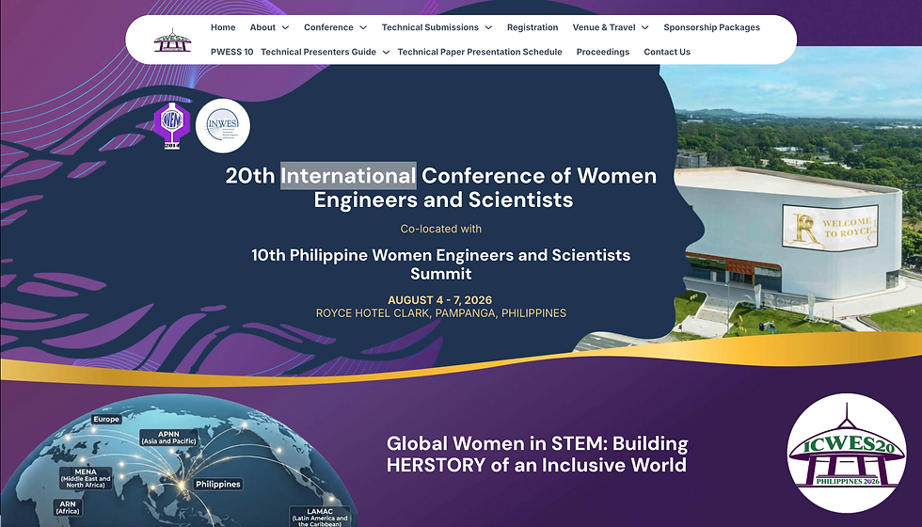Click the LAMAC label on globe
922x527 pixels.
[x=320, y=517]
